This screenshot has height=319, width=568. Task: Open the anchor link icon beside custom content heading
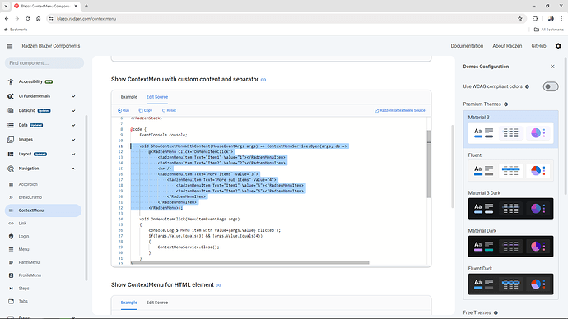263,80
